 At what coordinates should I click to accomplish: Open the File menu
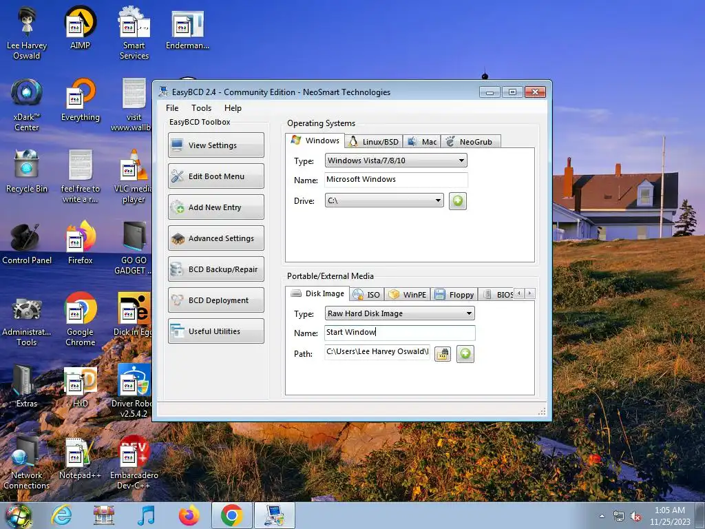(171, 108)
